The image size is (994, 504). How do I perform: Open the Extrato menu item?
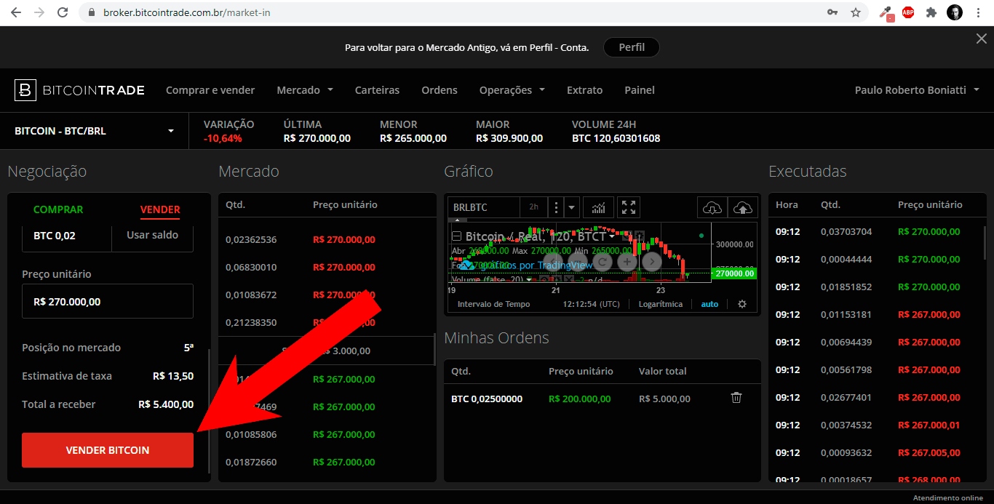pyautogui.click(x=584, y=89)
